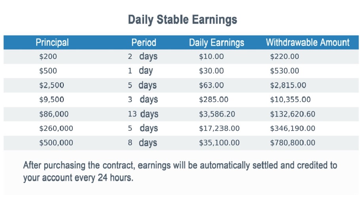Click the $35,100.00 daily earnings value
The width and height of the screenshot is (360, 197).
click(x=219, y=143)
